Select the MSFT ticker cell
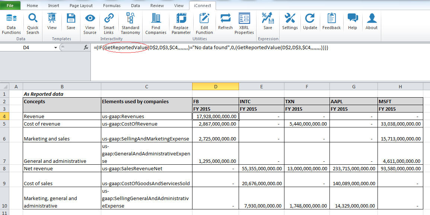The height and width of the screenshot is (215, 430). [x=400, y=101]
